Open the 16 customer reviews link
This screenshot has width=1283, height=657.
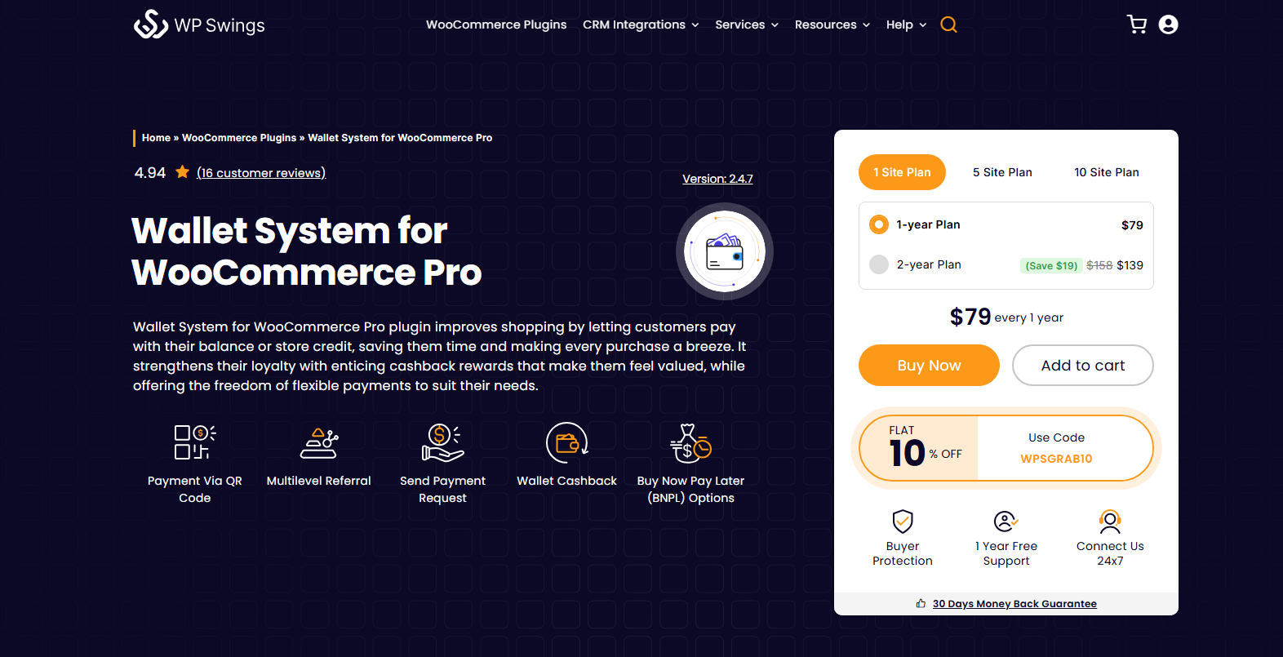pos(261,172)
